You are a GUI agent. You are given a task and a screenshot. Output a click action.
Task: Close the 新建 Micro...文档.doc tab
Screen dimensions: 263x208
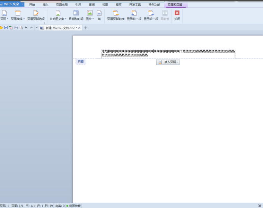(79, 28)
